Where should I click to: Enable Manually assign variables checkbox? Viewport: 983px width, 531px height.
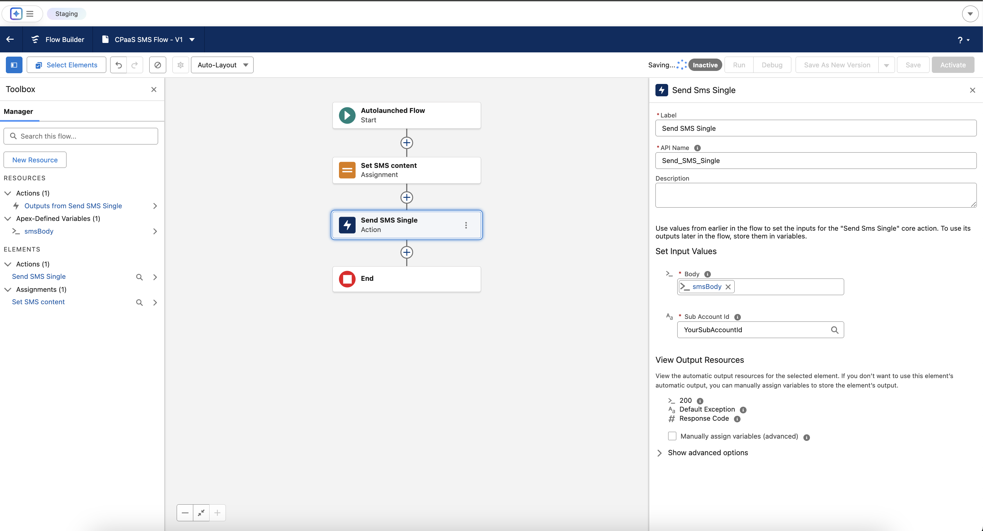tap(672, 436)
